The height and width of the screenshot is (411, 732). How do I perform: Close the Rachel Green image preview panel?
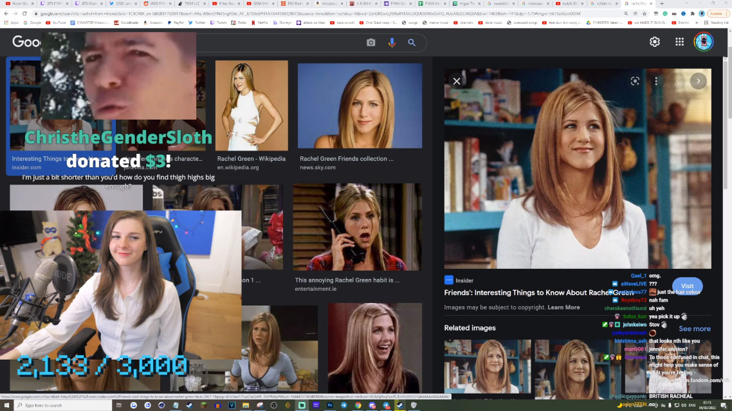(457, 81)
